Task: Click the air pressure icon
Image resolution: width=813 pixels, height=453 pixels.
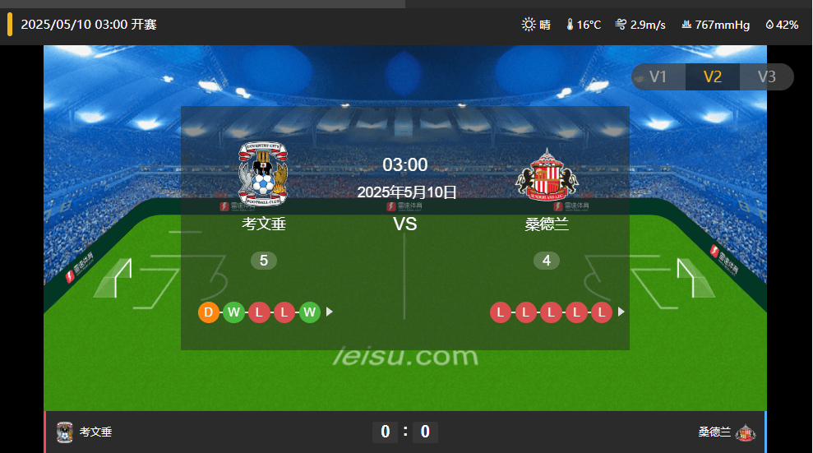Action: point(686,25)
